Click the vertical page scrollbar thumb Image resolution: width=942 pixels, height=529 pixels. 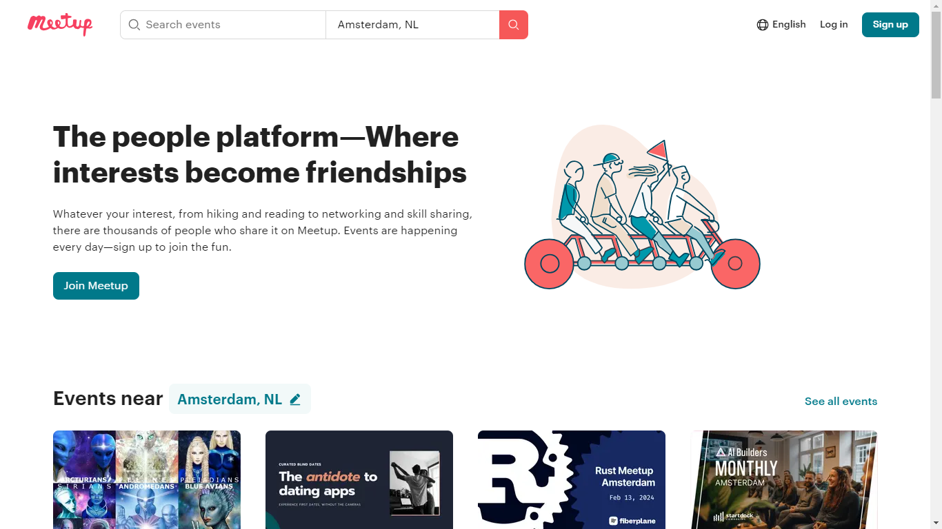point(936,54)
